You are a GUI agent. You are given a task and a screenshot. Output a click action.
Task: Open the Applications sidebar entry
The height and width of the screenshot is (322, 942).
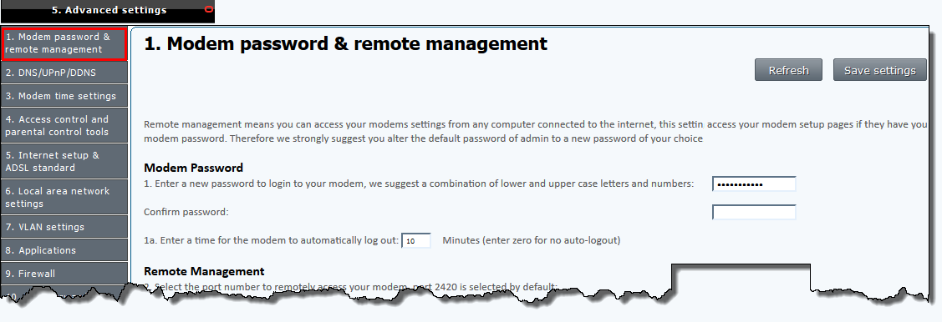click(64, 250)
